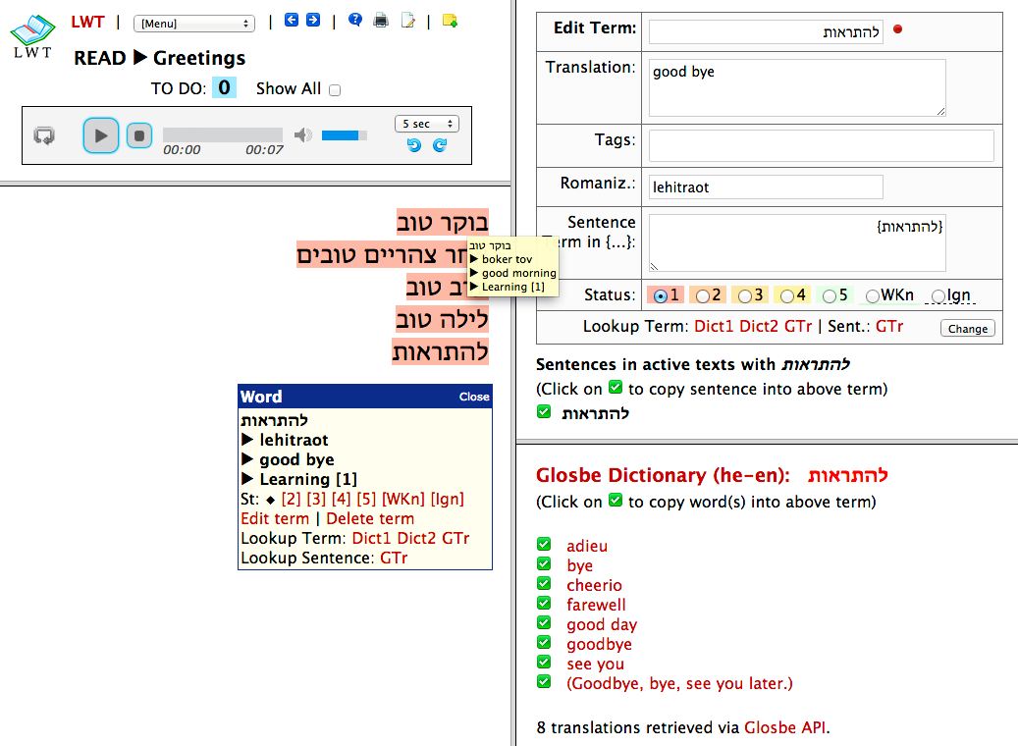This screenshot has width=1018, height=746.
Task: Click the rewind seconds icon
Action: click(414, 145)
